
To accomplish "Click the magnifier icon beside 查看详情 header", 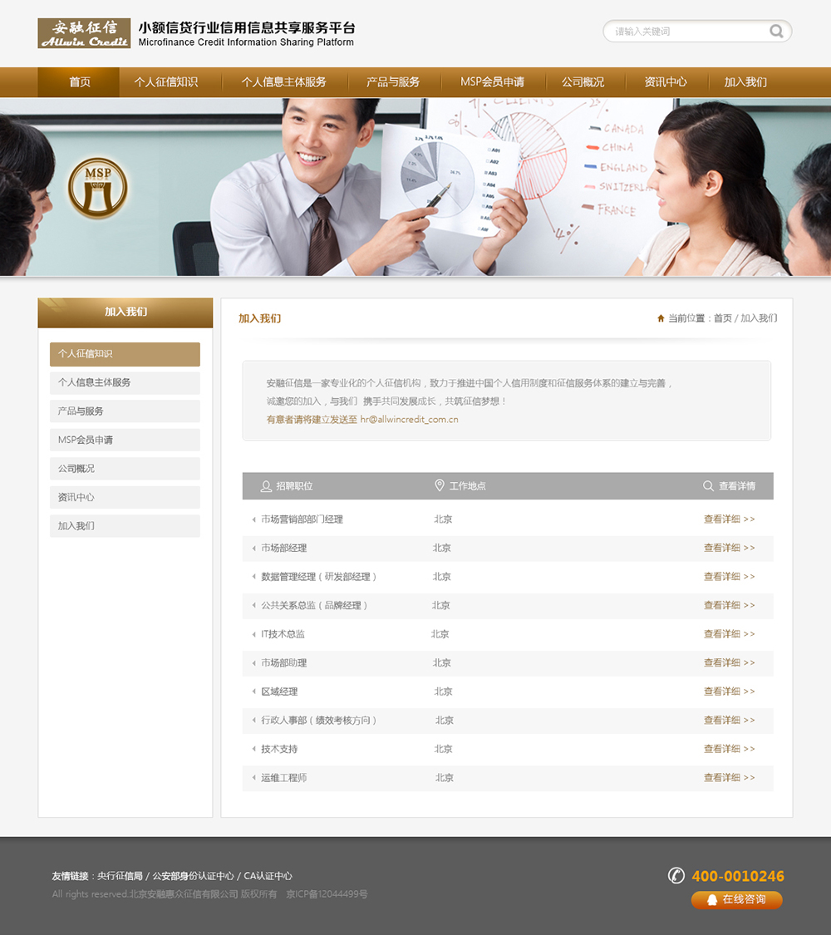I will pos(708,486).
